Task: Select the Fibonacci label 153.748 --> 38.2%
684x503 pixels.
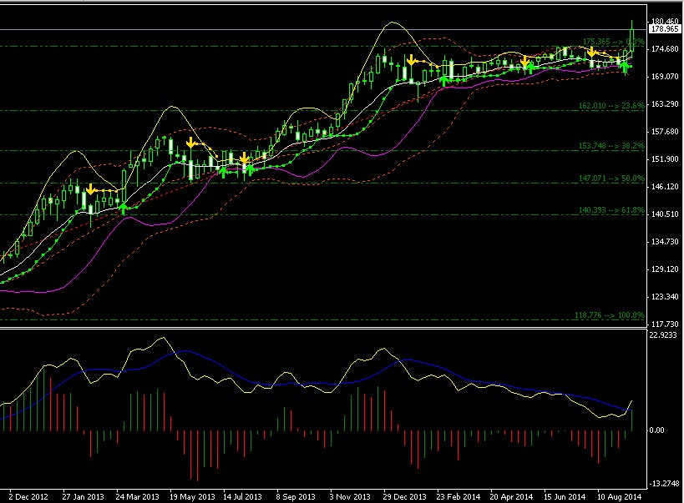Action: pyautogui.click(x=611, y=146)
